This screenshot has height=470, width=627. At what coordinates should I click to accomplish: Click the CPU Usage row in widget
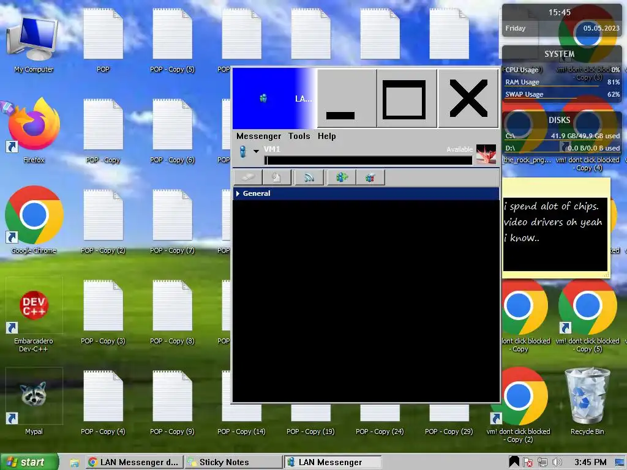click(562, 70)
